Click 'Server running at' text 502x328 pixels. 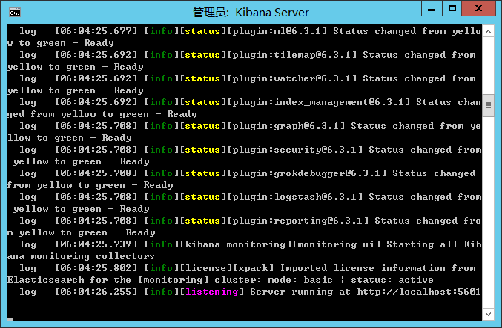pyautogui.click(x=300, y=292)
